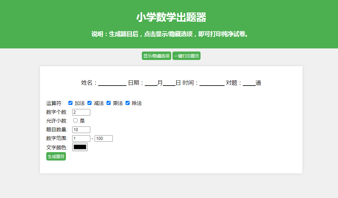The height and width of the screenshot is (198, 338).
Task: Uncheck the 加法 checkbox
Action: (70, 103)
